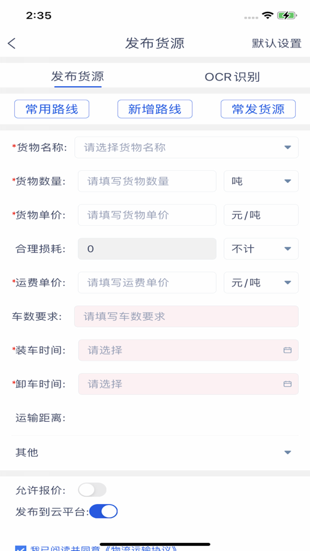Tap the battery status icon
Screen dimensions: 310x551
point(287,15)
